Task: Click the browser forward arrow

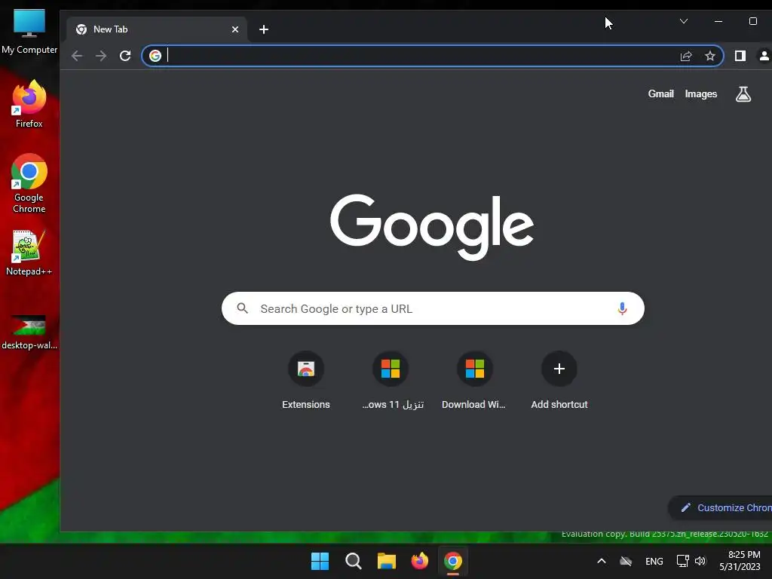Action: 101,56
